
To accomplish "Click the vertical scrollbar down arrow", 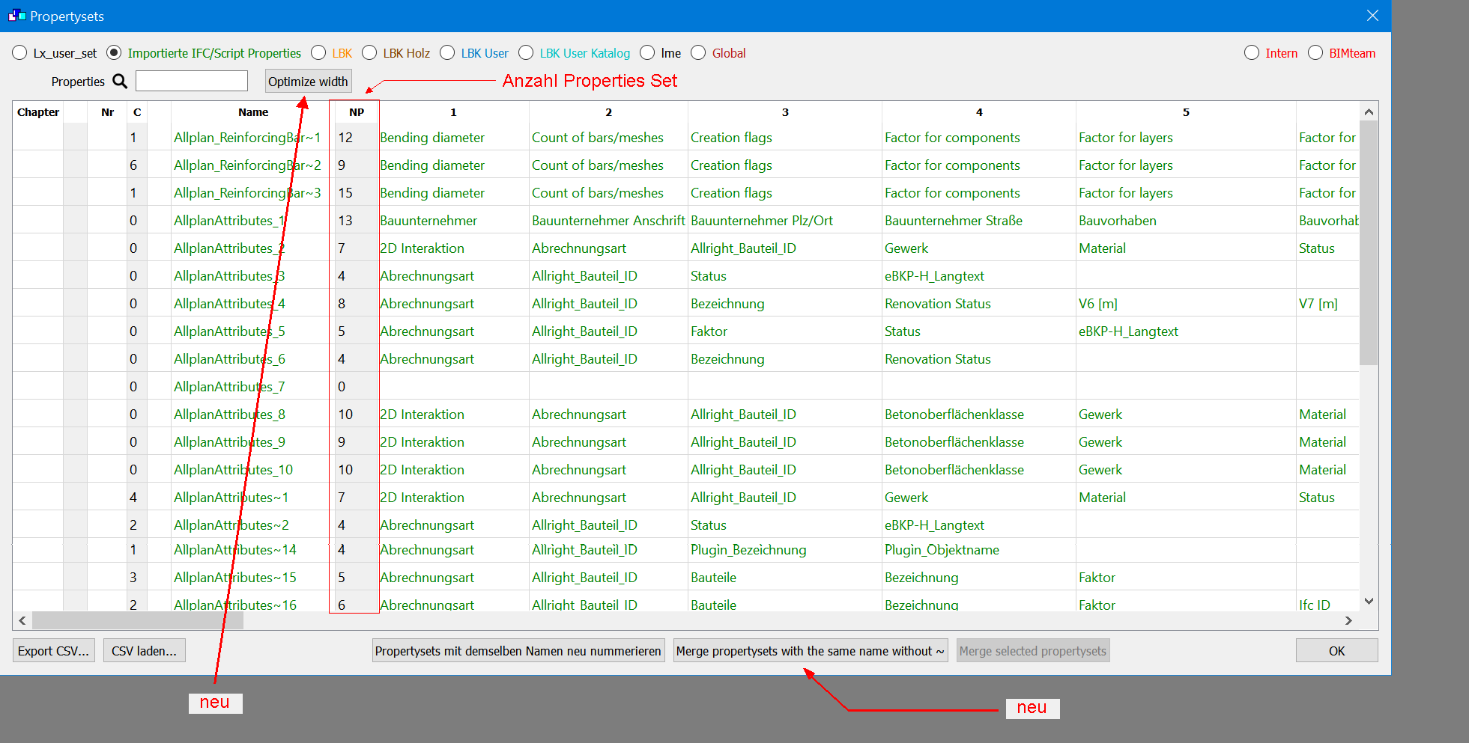I will [x=1369, y=601].
